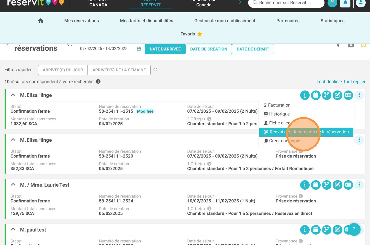This screenshot has width=370, height=245.
Task: Filter by DATE D'ARRIVÉE
Action: [x=165, y=49]
